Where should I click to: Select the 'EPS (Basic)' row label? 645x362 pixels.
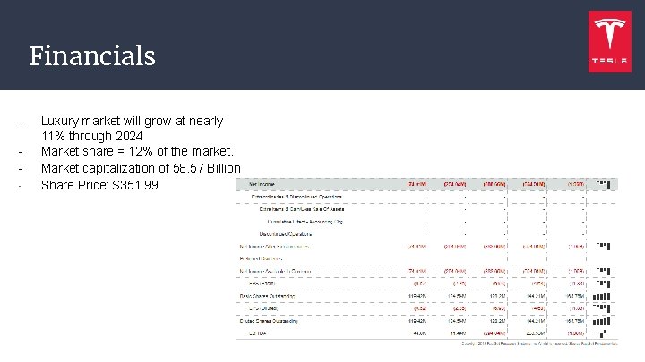coord(262,283)
